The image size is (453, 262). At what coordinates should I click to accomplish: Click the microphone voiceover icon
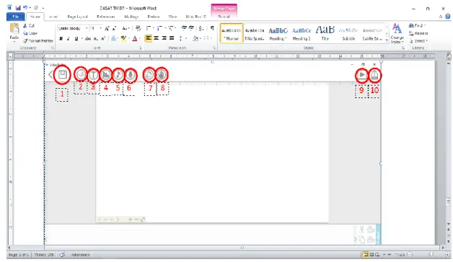131,75
